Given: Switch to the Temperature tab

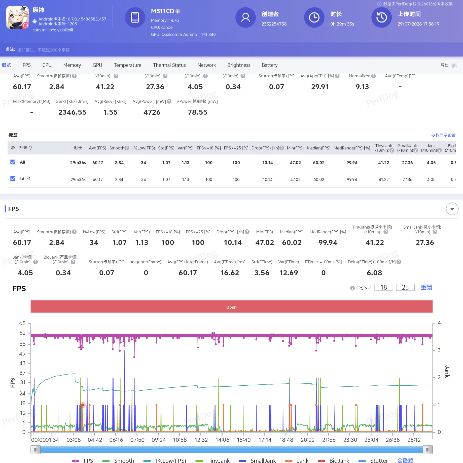Looking at the screenshot, I should (127, 65).
